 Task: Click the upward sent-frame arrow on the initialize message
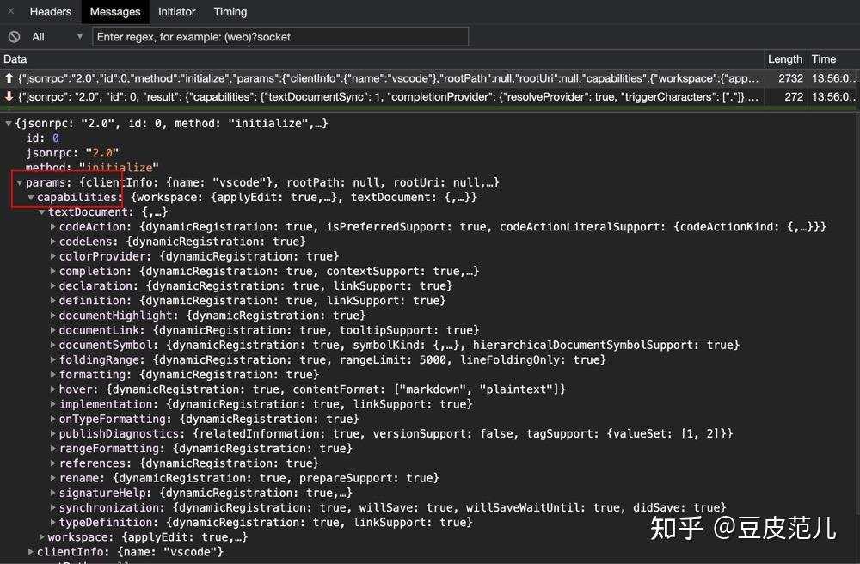click(8, 77)
